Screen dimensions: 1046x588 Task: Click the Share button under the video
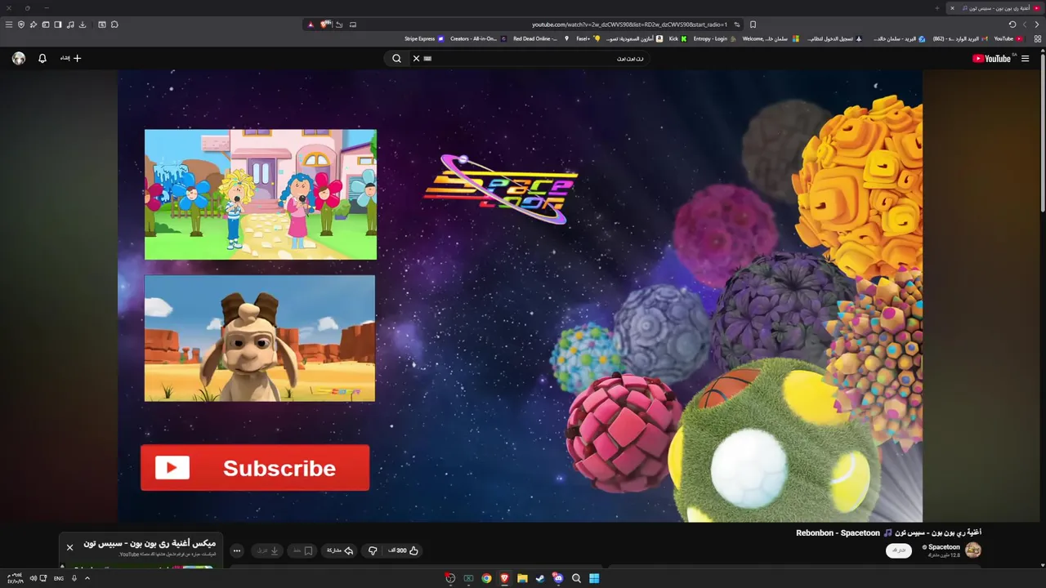[338, 550]
